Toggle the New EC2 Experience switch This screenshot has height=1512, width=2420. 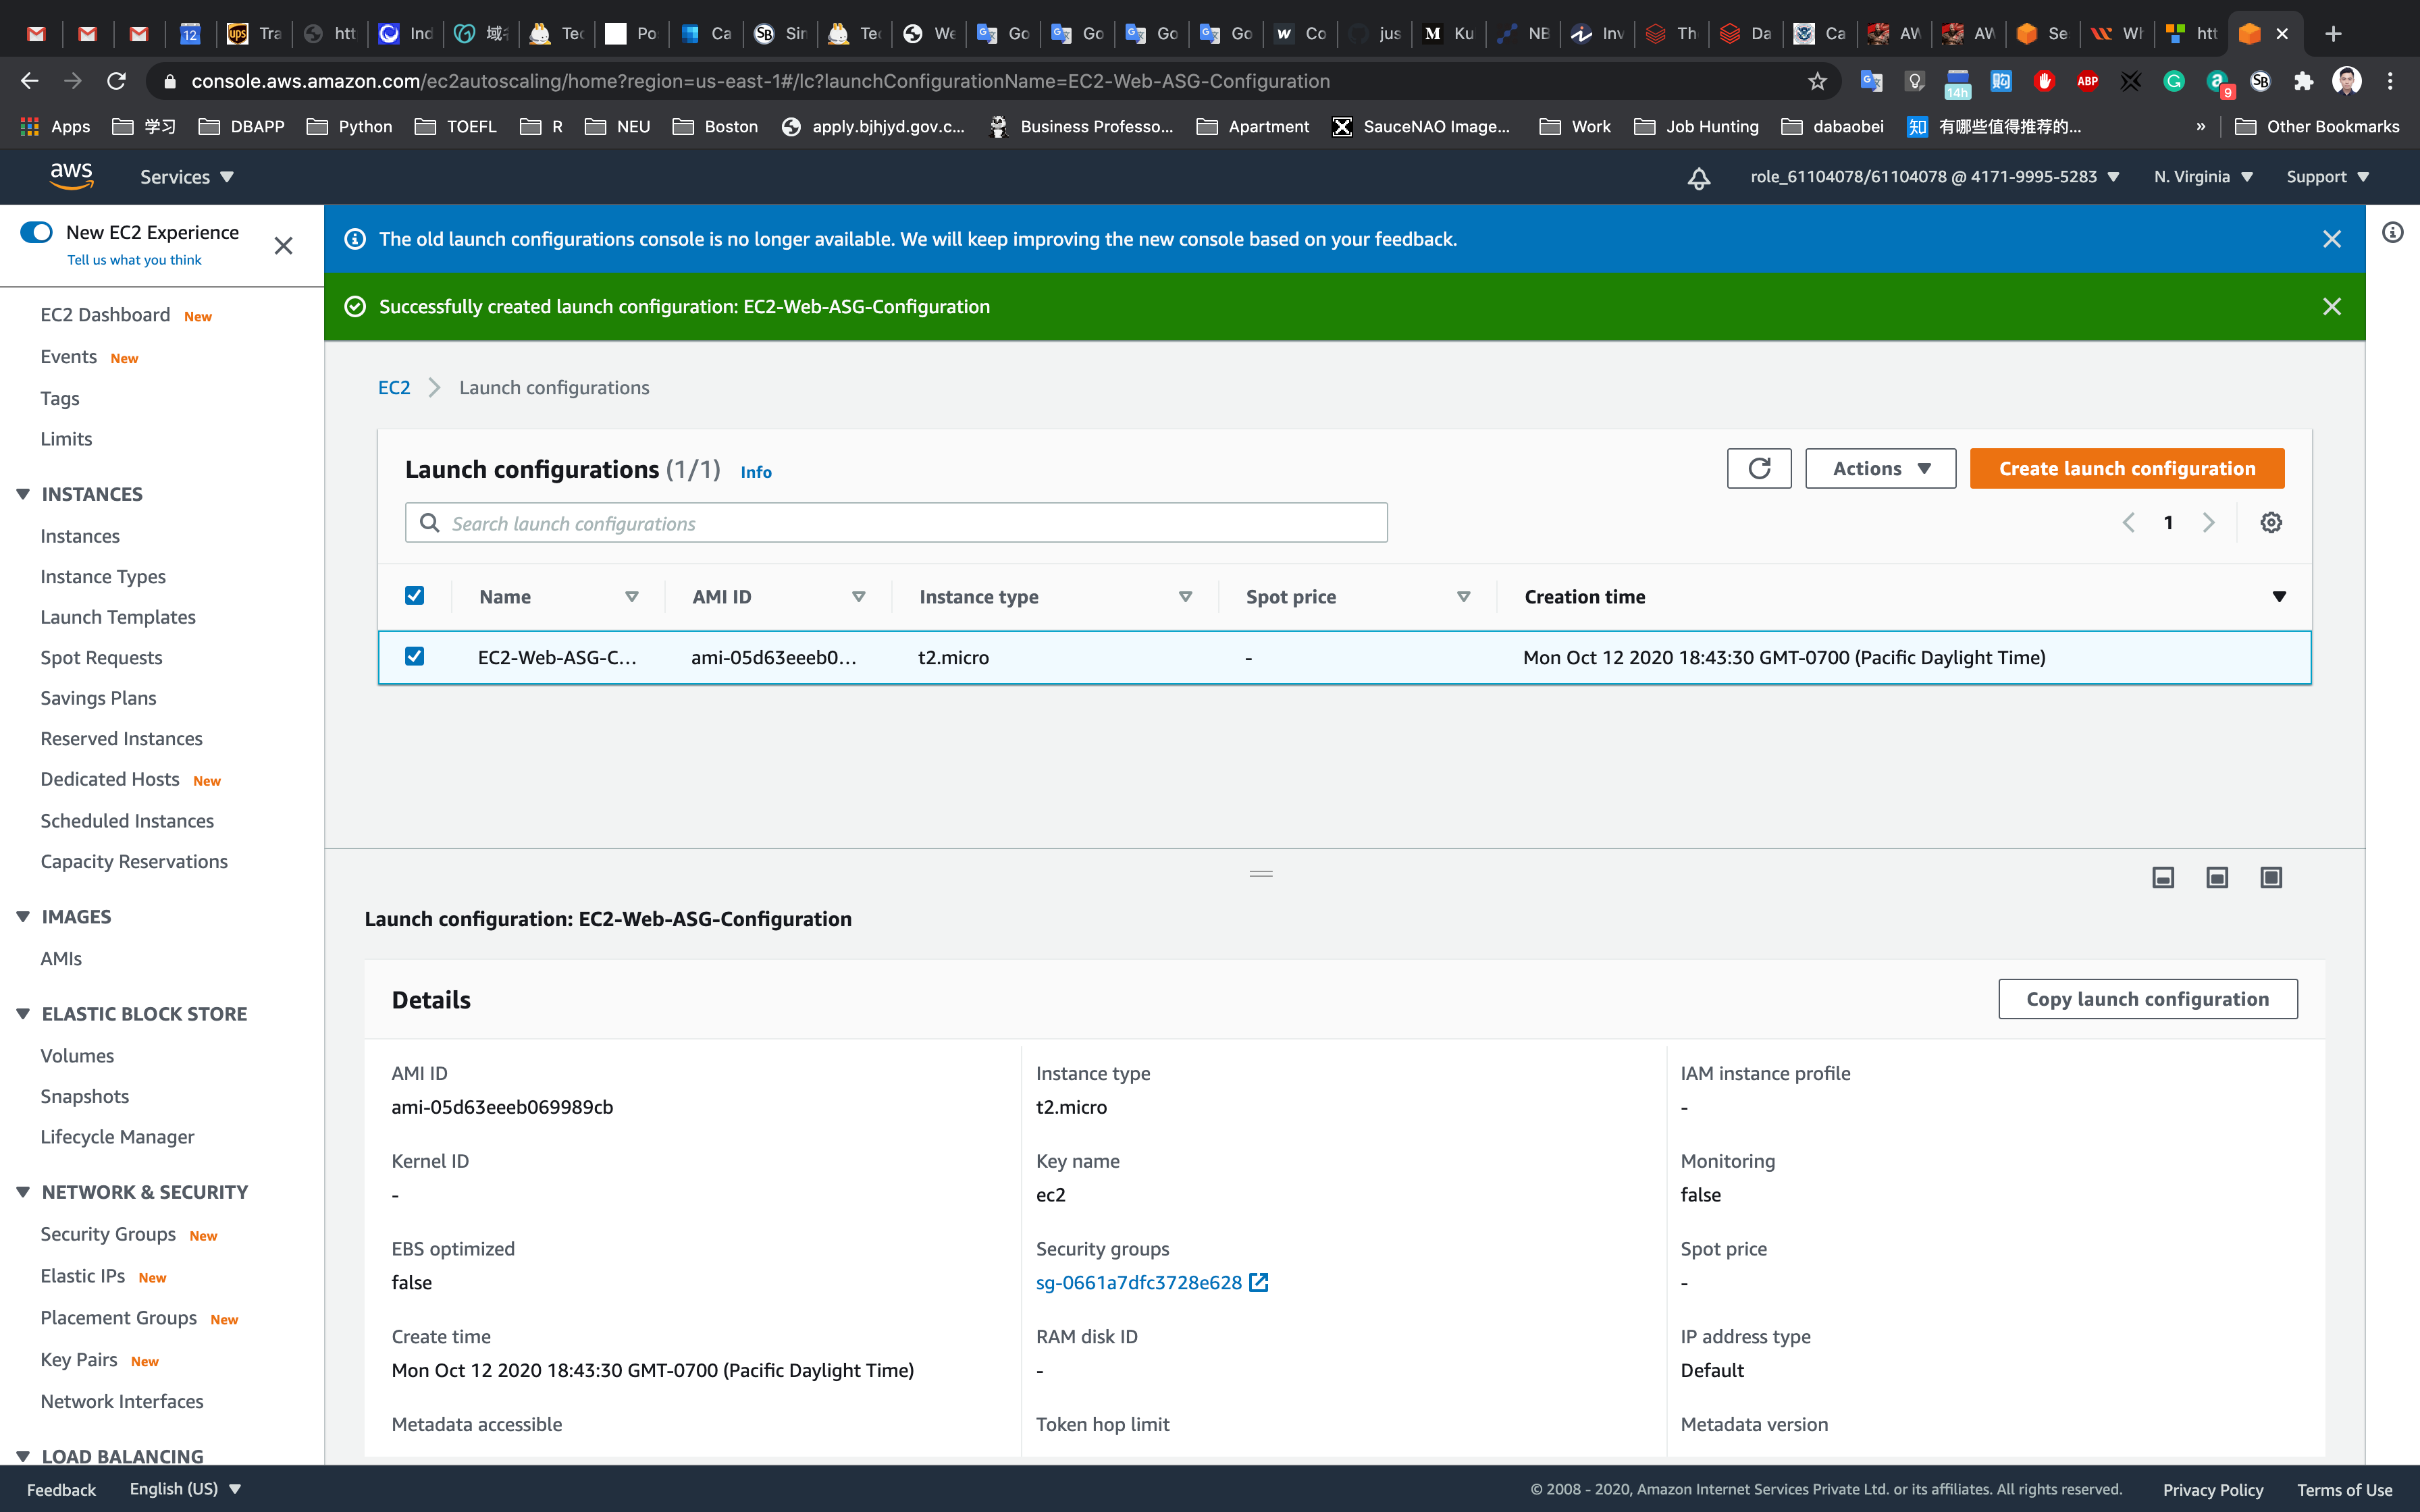37,232
